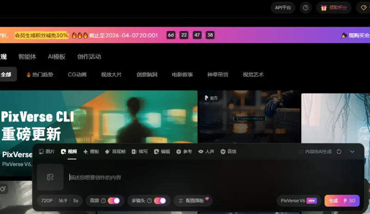Select the 电影叙事 category filter
This screenshot has height=214, width=370.
(182, 74)
